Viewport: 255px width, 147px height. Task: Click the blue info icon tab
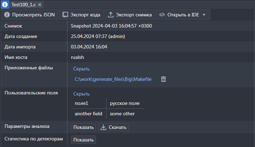(x=5, y=5)
